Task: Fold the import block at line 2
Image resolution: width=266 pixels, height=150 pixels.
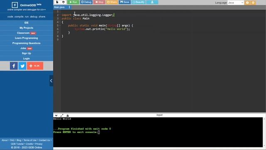Action: coord(60,15)
